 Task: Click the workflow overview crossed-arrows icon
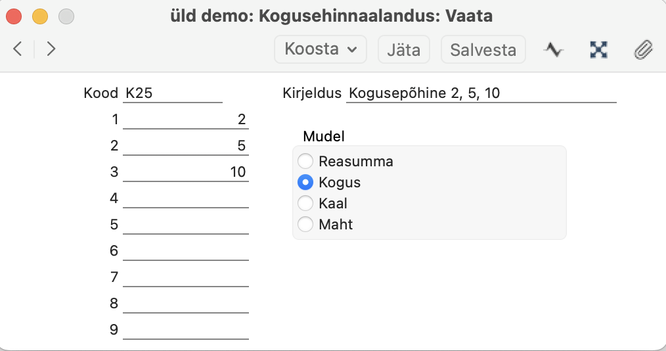(598, 50)
